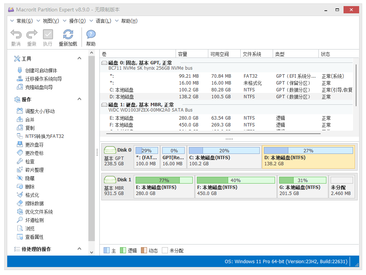Open the 迁移操作系统向导 (migrate OS wizard)
The image size is (366, 275).
coord(43,79)
